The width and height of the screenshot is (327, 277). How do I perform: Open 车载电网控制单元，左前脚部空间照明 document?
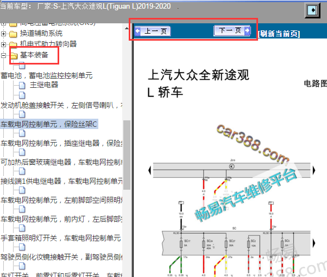coord(61,200)
